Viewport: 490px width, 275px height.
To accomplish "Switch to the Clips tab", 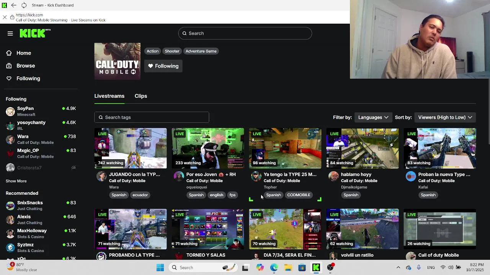I will (141, 96).
